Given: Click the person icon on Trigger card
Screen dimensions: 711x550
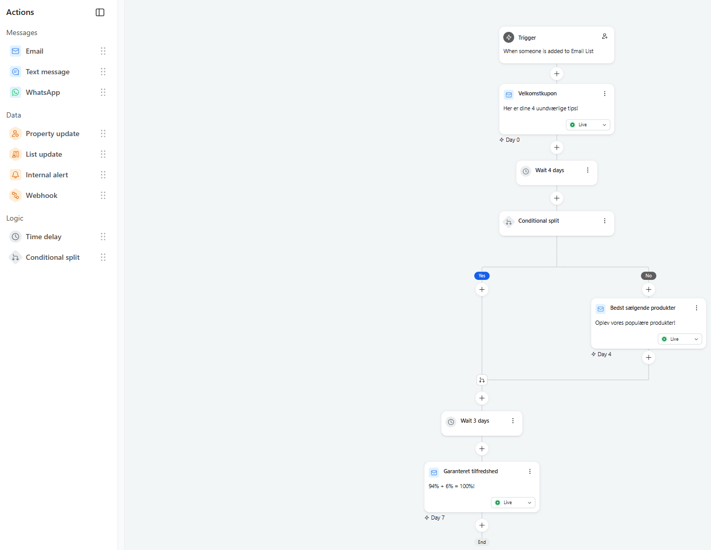Looking at the screenshot, I should click(x=605, y=36).
